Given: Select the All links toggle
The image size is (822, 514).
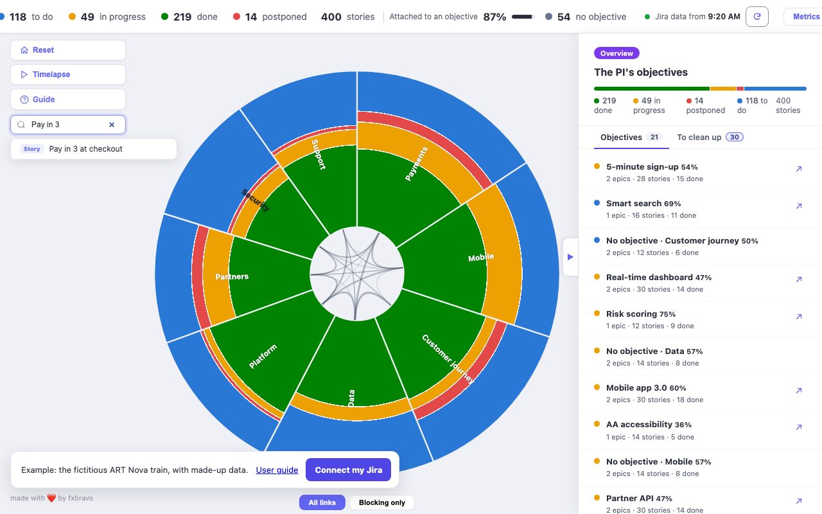Looking at the screenshot, I should [x=322, y=502].
